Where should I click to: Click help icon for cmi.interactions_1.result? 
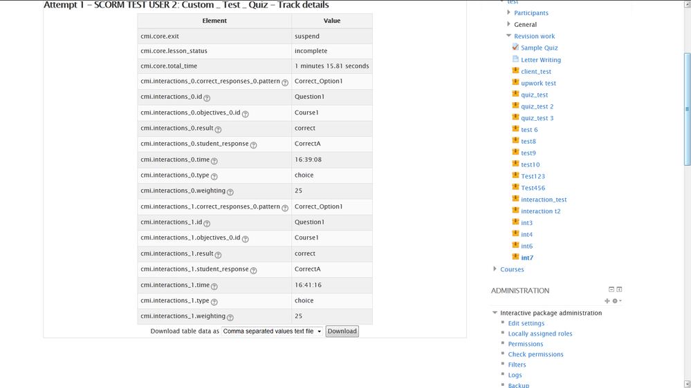tap(218, 255)
